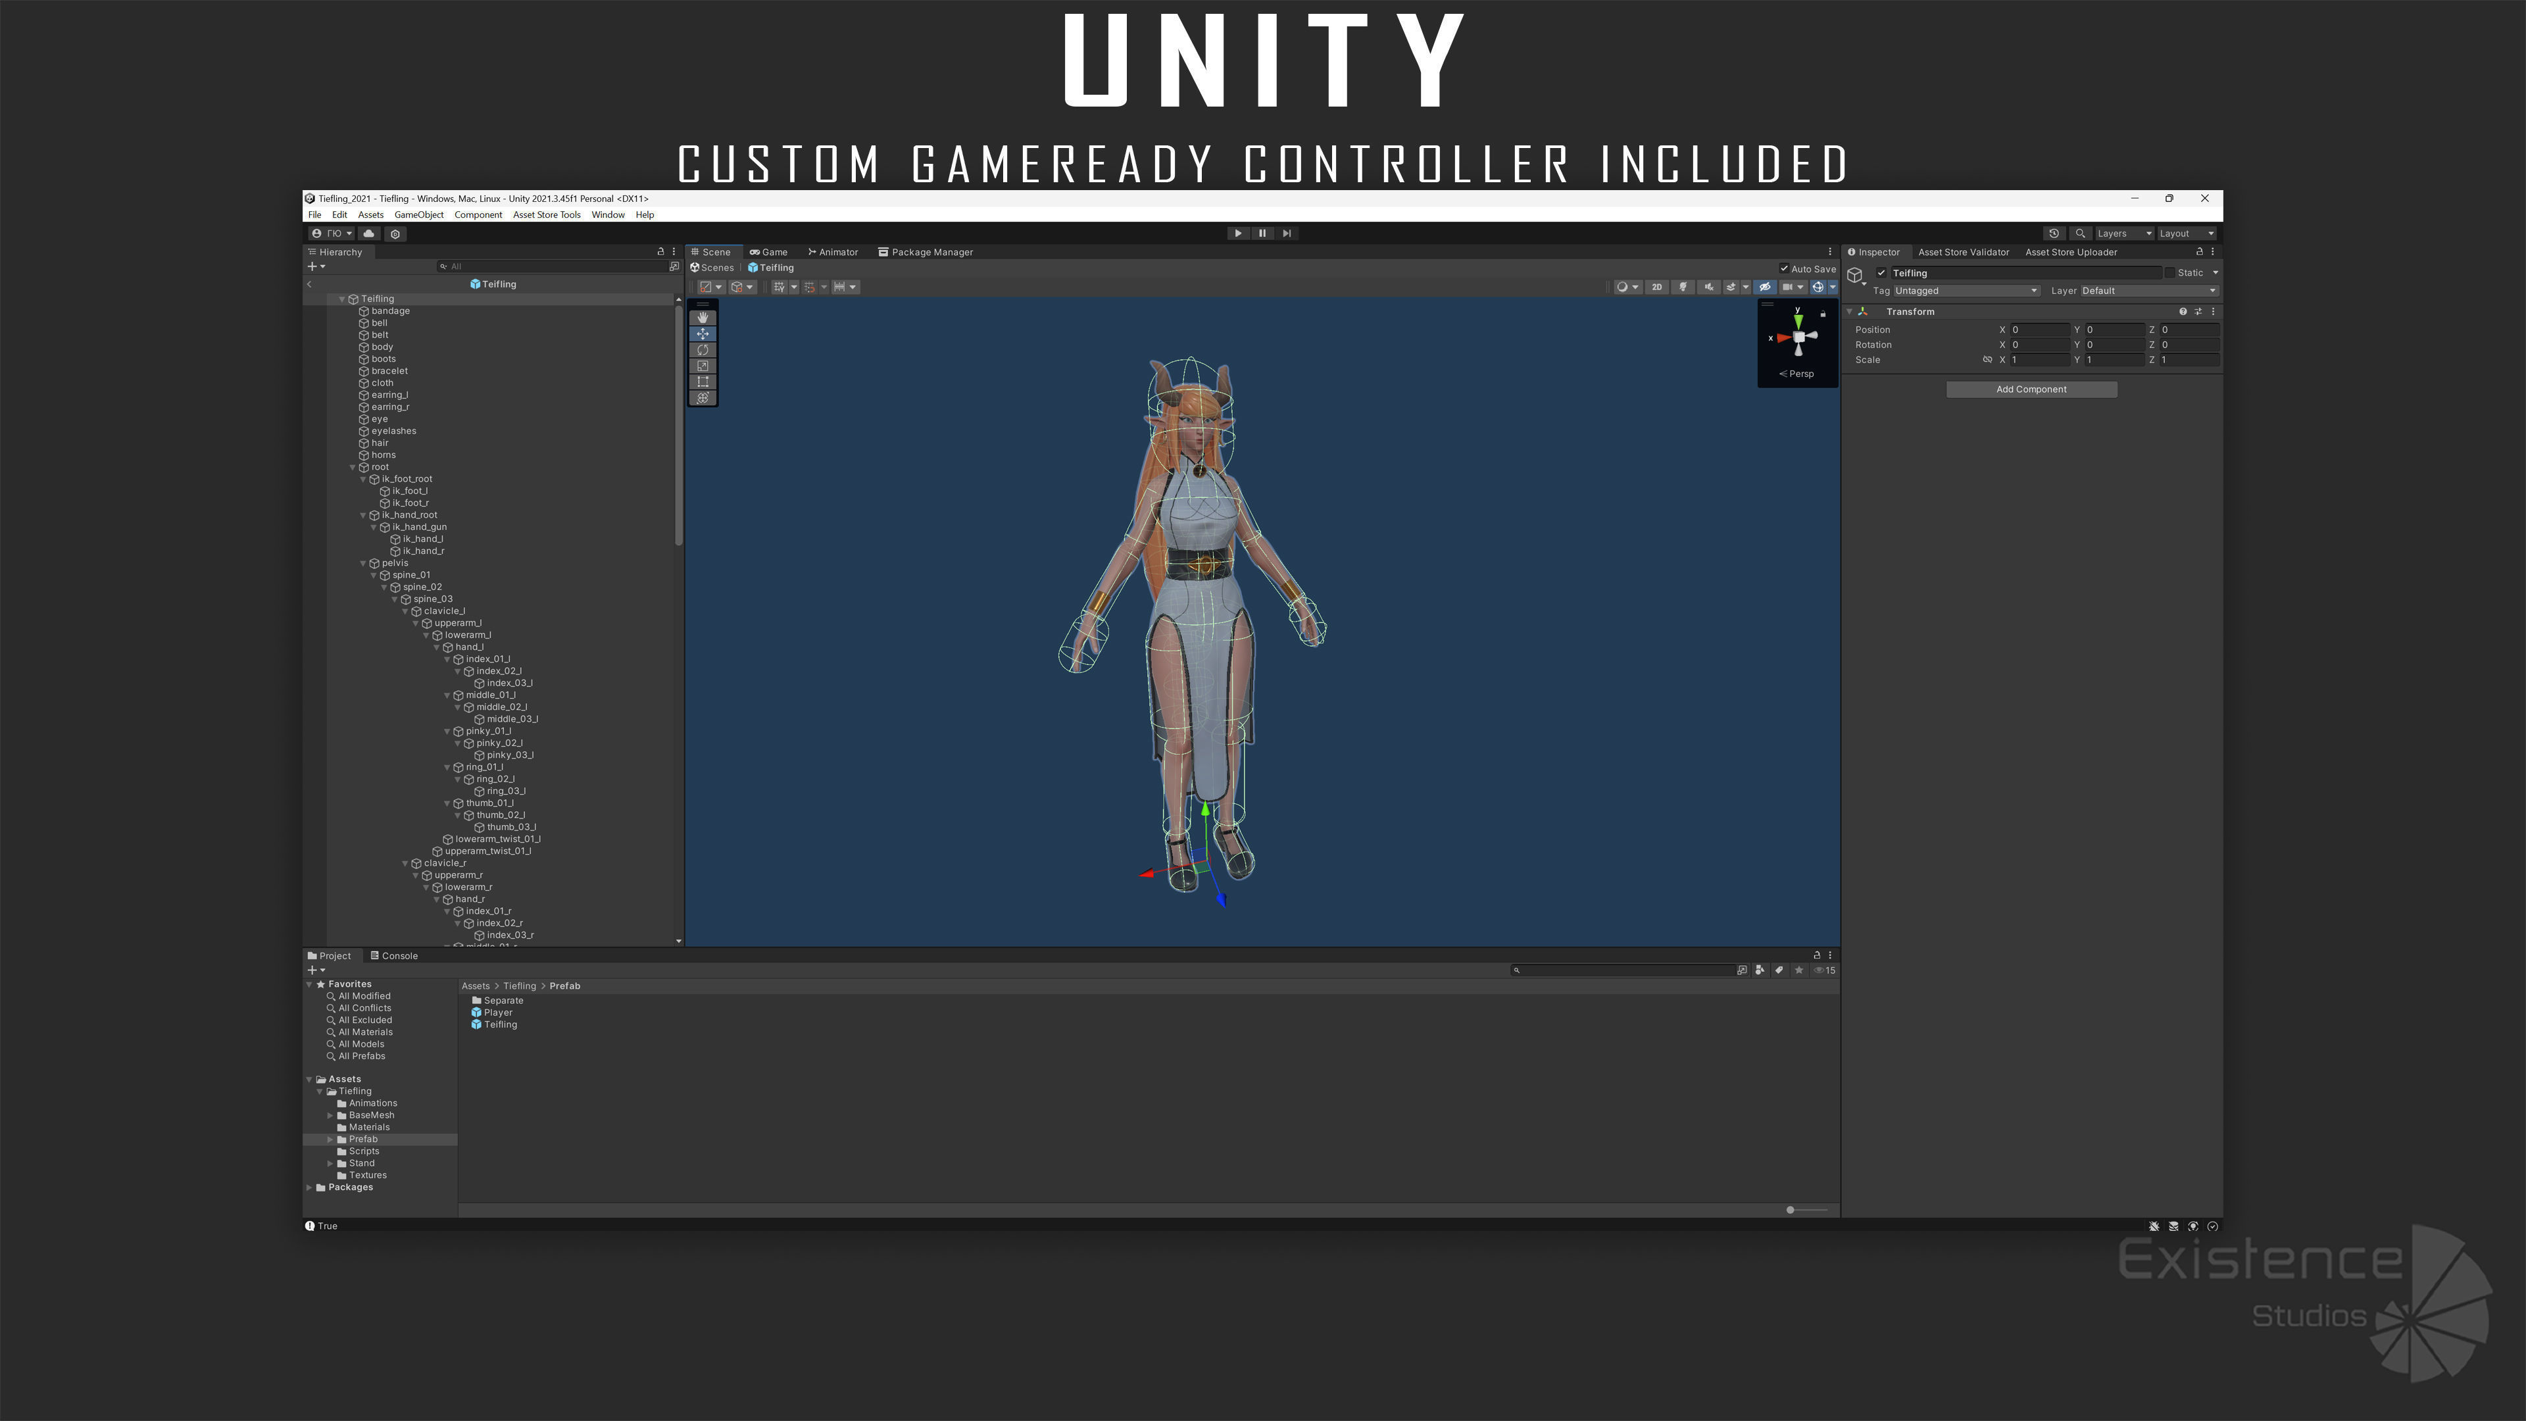Toggle scene lighting bulb icon
2526x1421 pixels.
coord(1683,287)
